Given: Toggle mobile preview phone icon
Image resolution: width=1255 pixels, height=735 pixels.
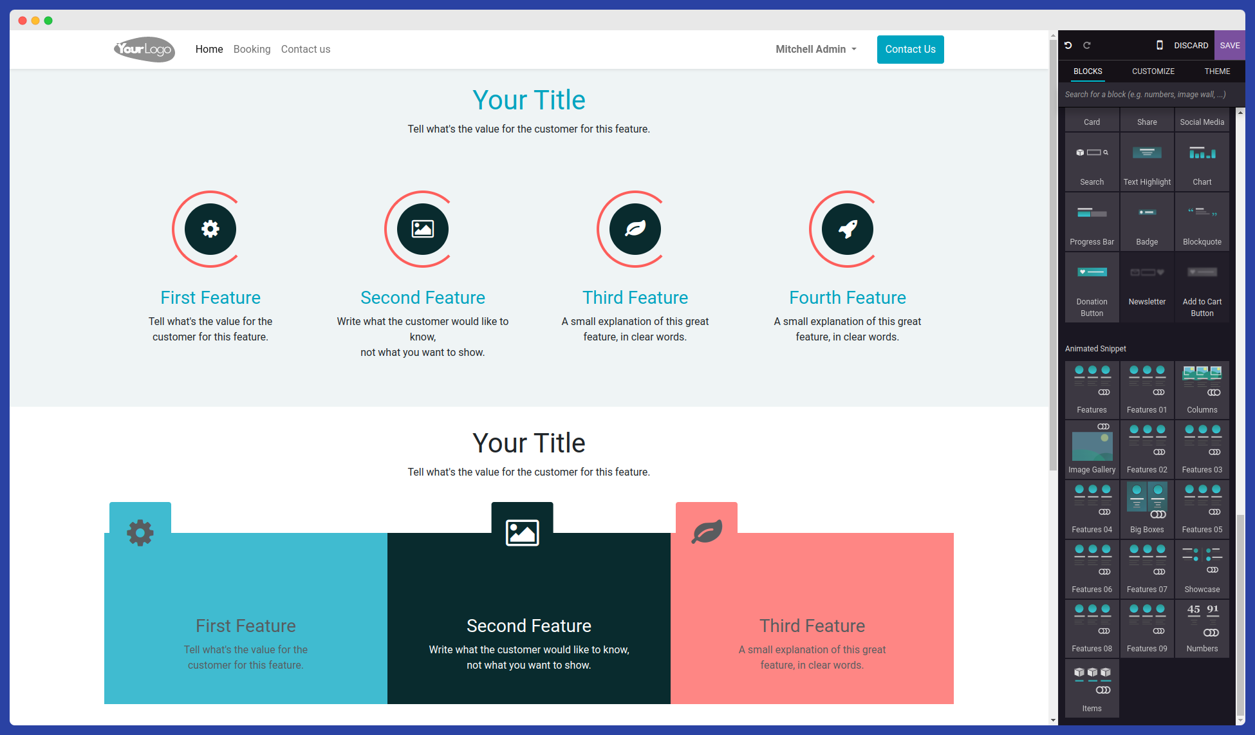Looking at the screenshot, I should tap(1160, 45).
